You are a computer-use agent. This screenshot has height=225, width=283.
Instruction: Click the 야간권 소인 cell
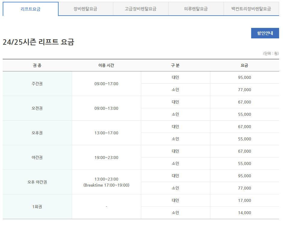[175, 163]
